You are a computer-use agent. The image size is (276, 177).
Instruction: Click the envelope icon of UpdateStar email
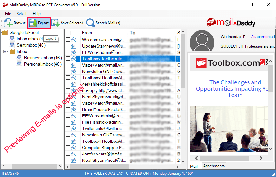click(74, 46)
